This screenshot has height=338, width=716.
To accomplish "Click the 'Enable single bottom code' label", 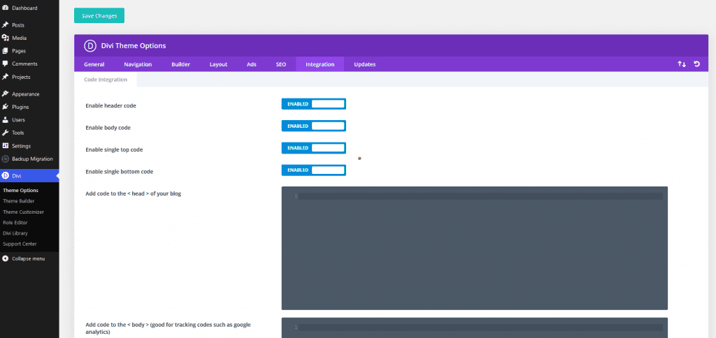I will click(119, 172).
